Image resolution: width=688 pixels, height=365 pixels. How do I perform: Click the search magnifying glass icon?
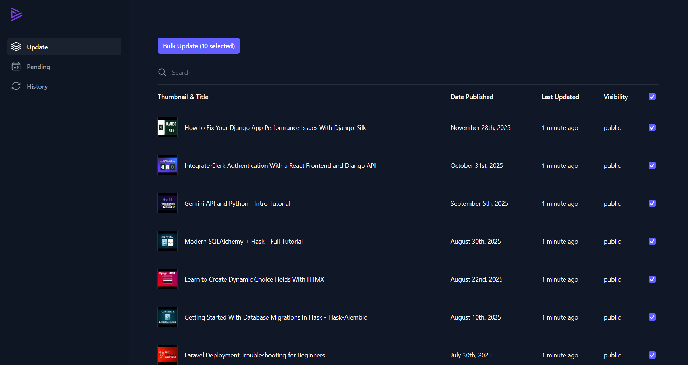(162, 72)
